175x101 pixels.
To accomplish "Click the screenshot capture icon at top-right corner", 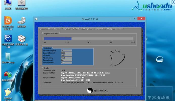I will click(173, 2).
